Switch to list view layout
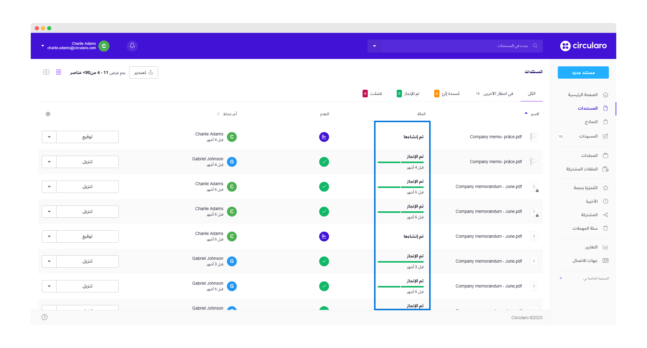647x348 pixels. click(58, 72)
